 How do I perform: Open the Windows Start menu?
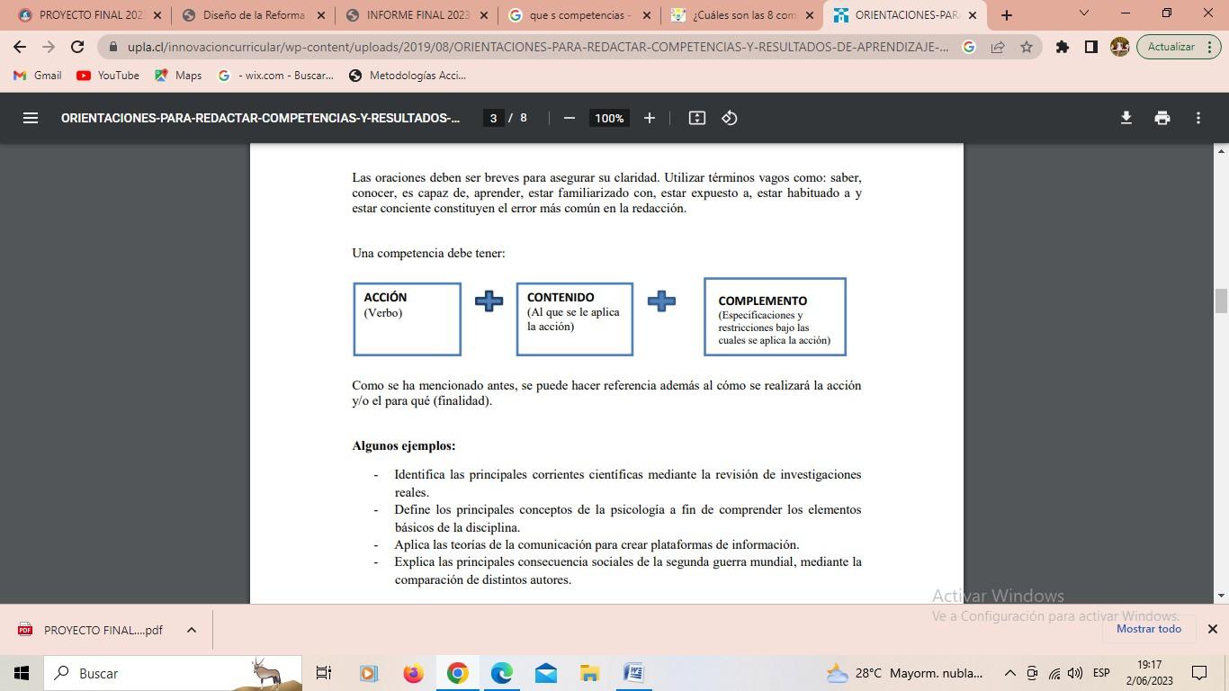pos(21,673)
